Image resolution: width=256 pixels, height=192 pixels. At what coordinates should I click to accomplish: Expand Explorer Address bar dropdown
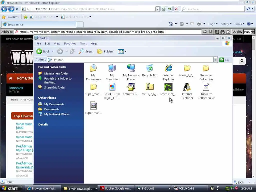(x=215, y=60)
